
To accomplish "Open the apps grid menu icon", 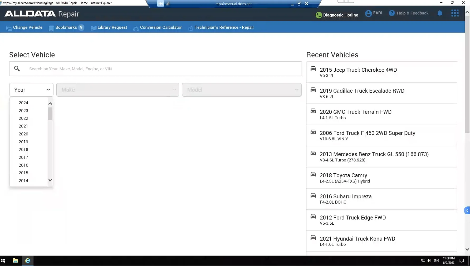I will 455,13.
